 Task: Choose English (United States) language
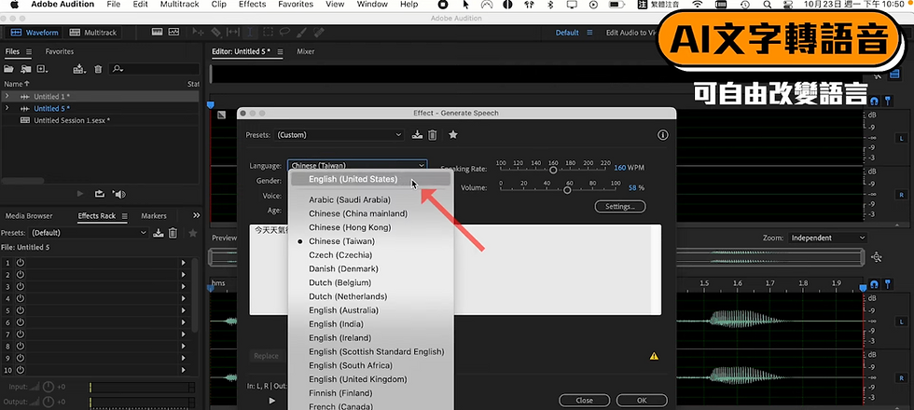click(371, 179)
